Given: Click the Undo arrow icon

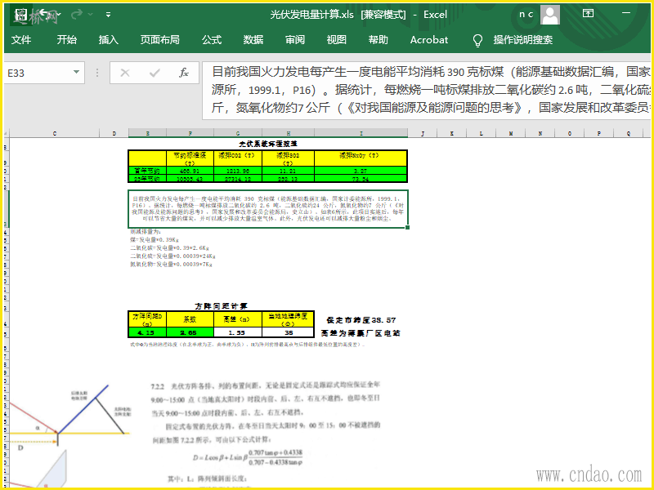Looking at the screenshot, I should 44,15.
